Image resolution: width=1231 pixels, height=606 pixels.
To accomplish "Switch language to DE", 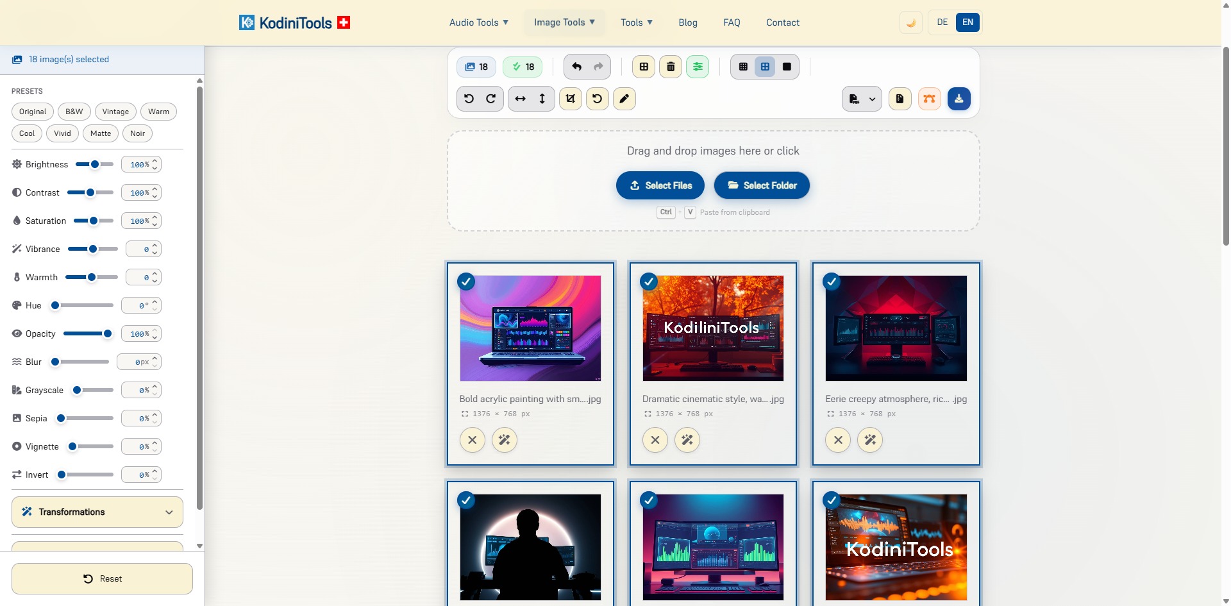I will pyautogui.click(x=942, y=22).
